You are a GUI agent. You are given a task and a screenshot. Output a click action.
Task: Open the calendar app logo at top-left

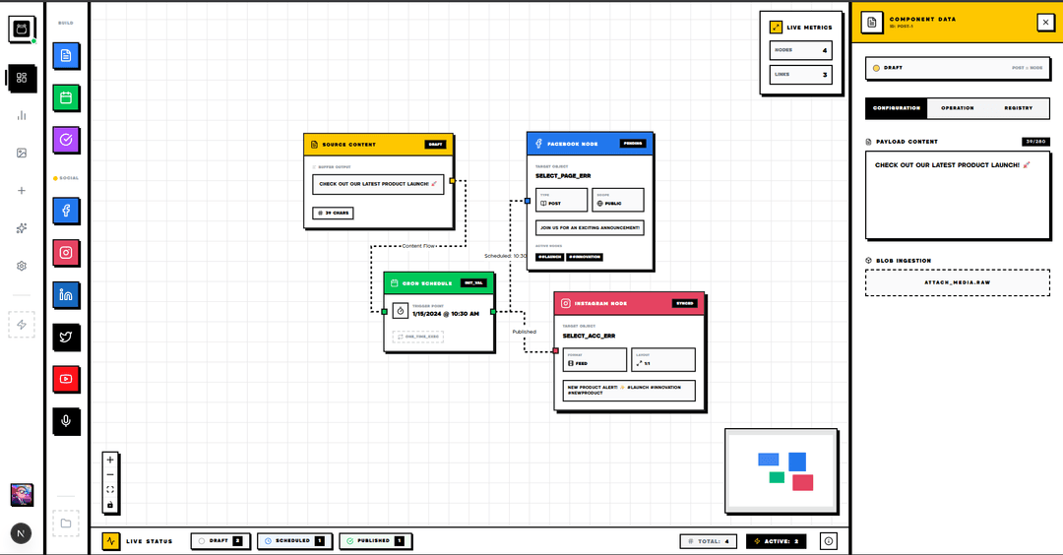coord(22,30)
